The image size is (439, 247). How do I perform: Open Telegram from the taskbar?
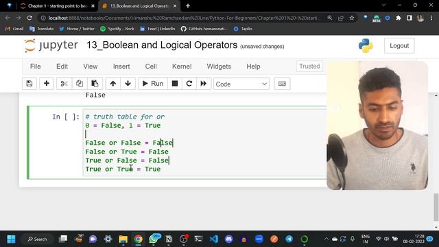[289, 239]
